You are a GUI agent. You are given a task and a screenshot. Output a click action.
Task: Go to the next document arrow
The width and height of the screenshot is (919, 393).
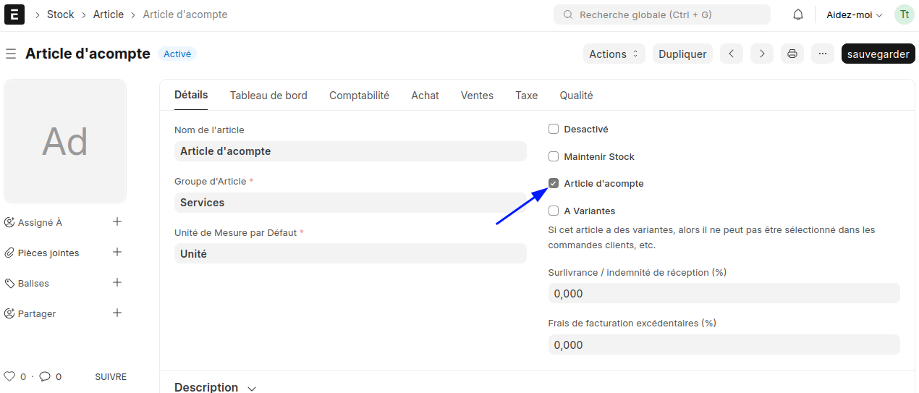762,54
